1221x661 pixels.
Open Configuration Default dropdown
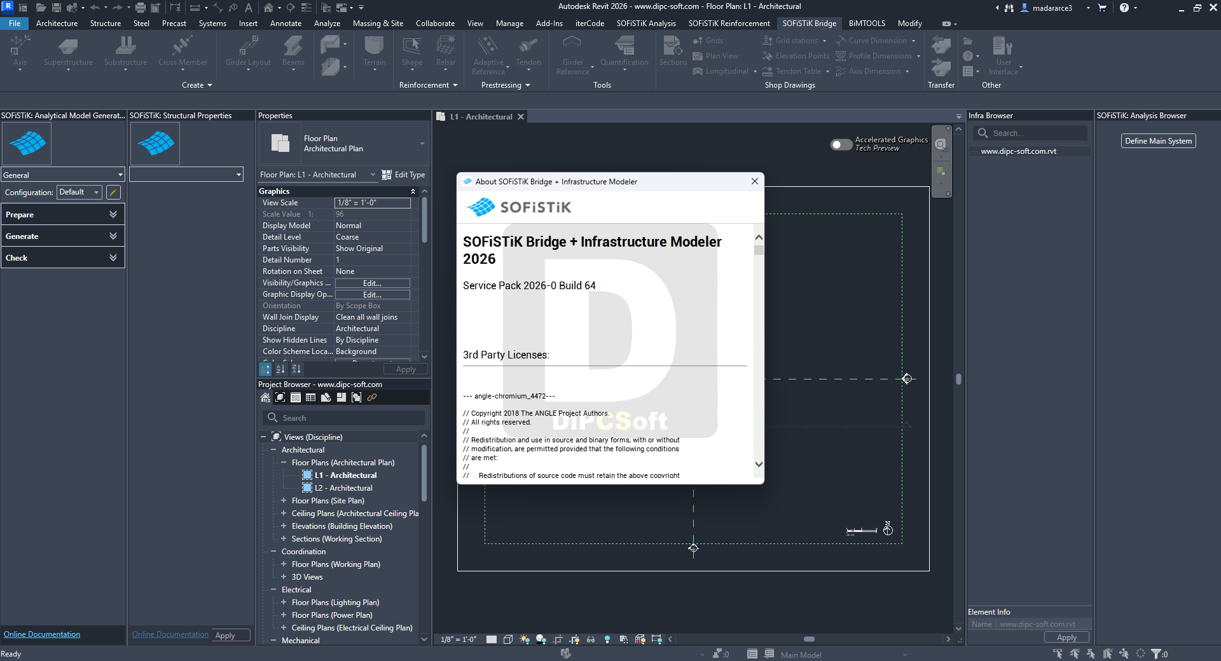click(79, 192)
